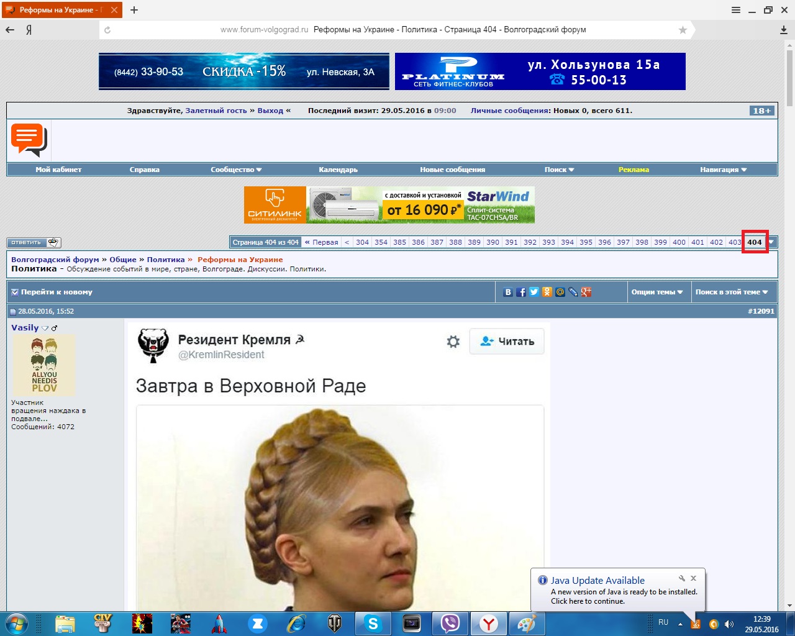Share the thread via Mail.ru icon
The width and height of the screenshot is (795, 636).
560,292
